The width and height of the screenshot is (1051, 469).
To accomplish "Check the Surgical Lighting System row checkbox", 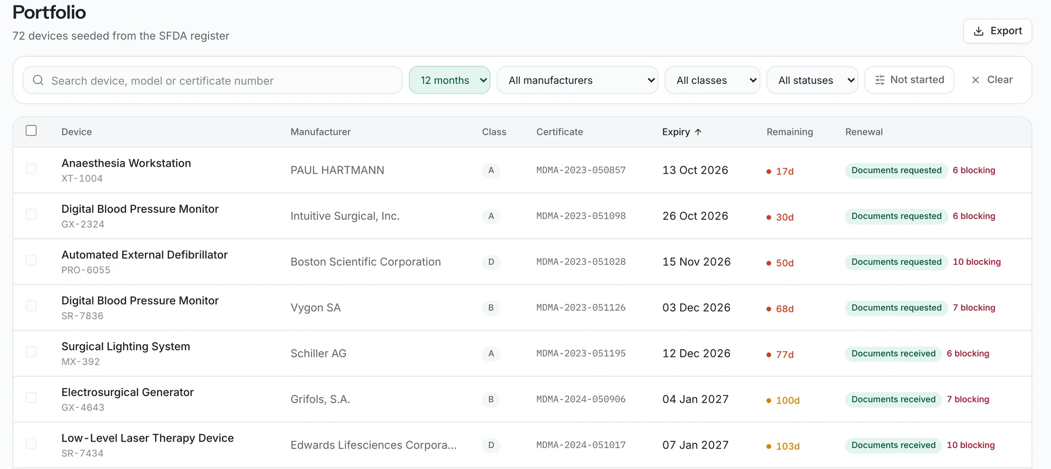I will pyautogui.click(x=31, y=352).
